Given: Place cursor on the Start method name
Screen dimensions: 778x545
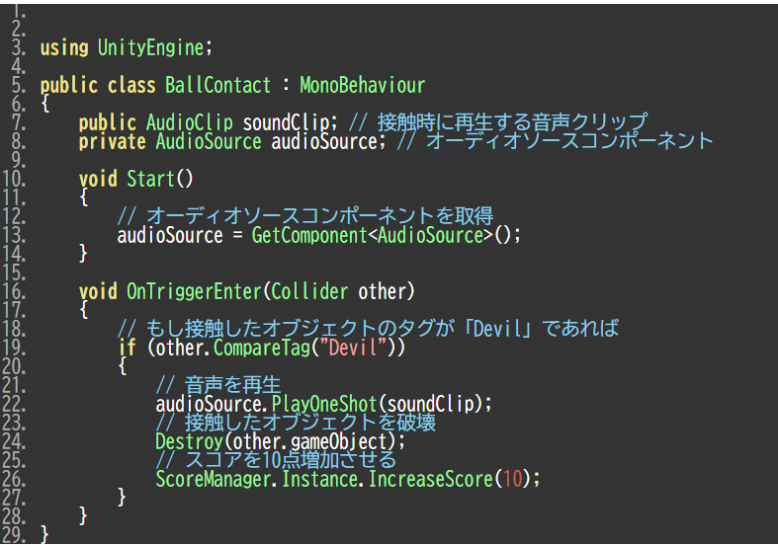Looking at the screenshot, I should [150, 179].
